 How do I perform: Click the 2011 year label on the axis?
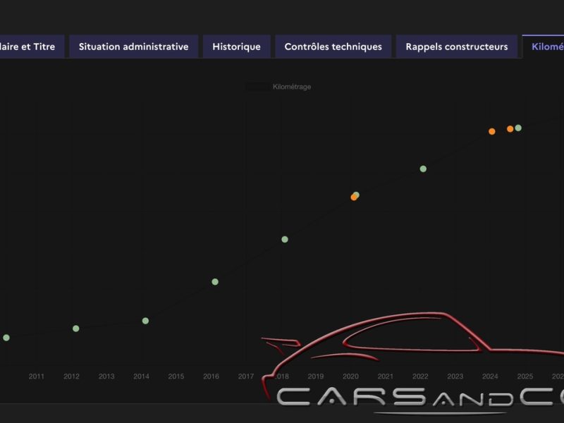[37, 376]
